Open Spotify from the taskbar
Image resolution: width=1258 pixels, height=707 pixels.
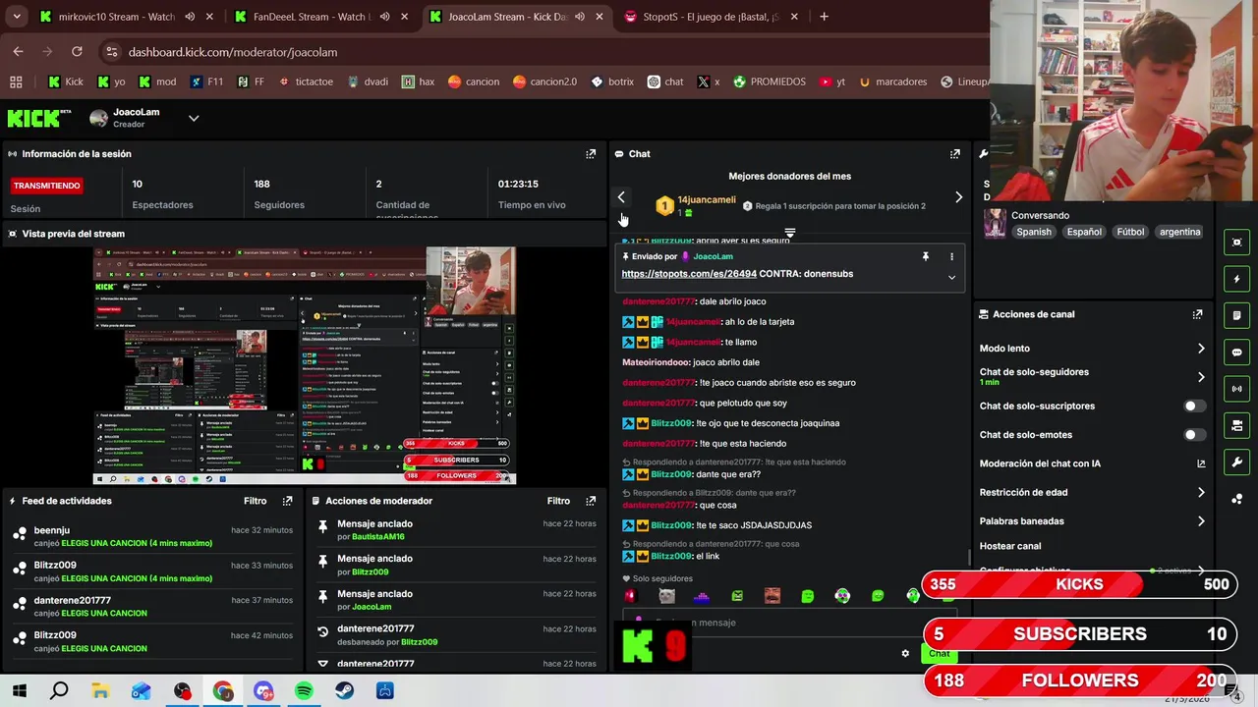pyautogui.click(x=304, y=691)
